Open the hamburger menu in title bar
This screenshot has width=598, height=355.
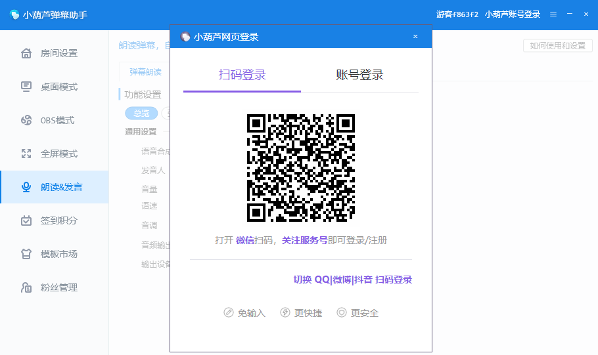click(x=553, y=14)
